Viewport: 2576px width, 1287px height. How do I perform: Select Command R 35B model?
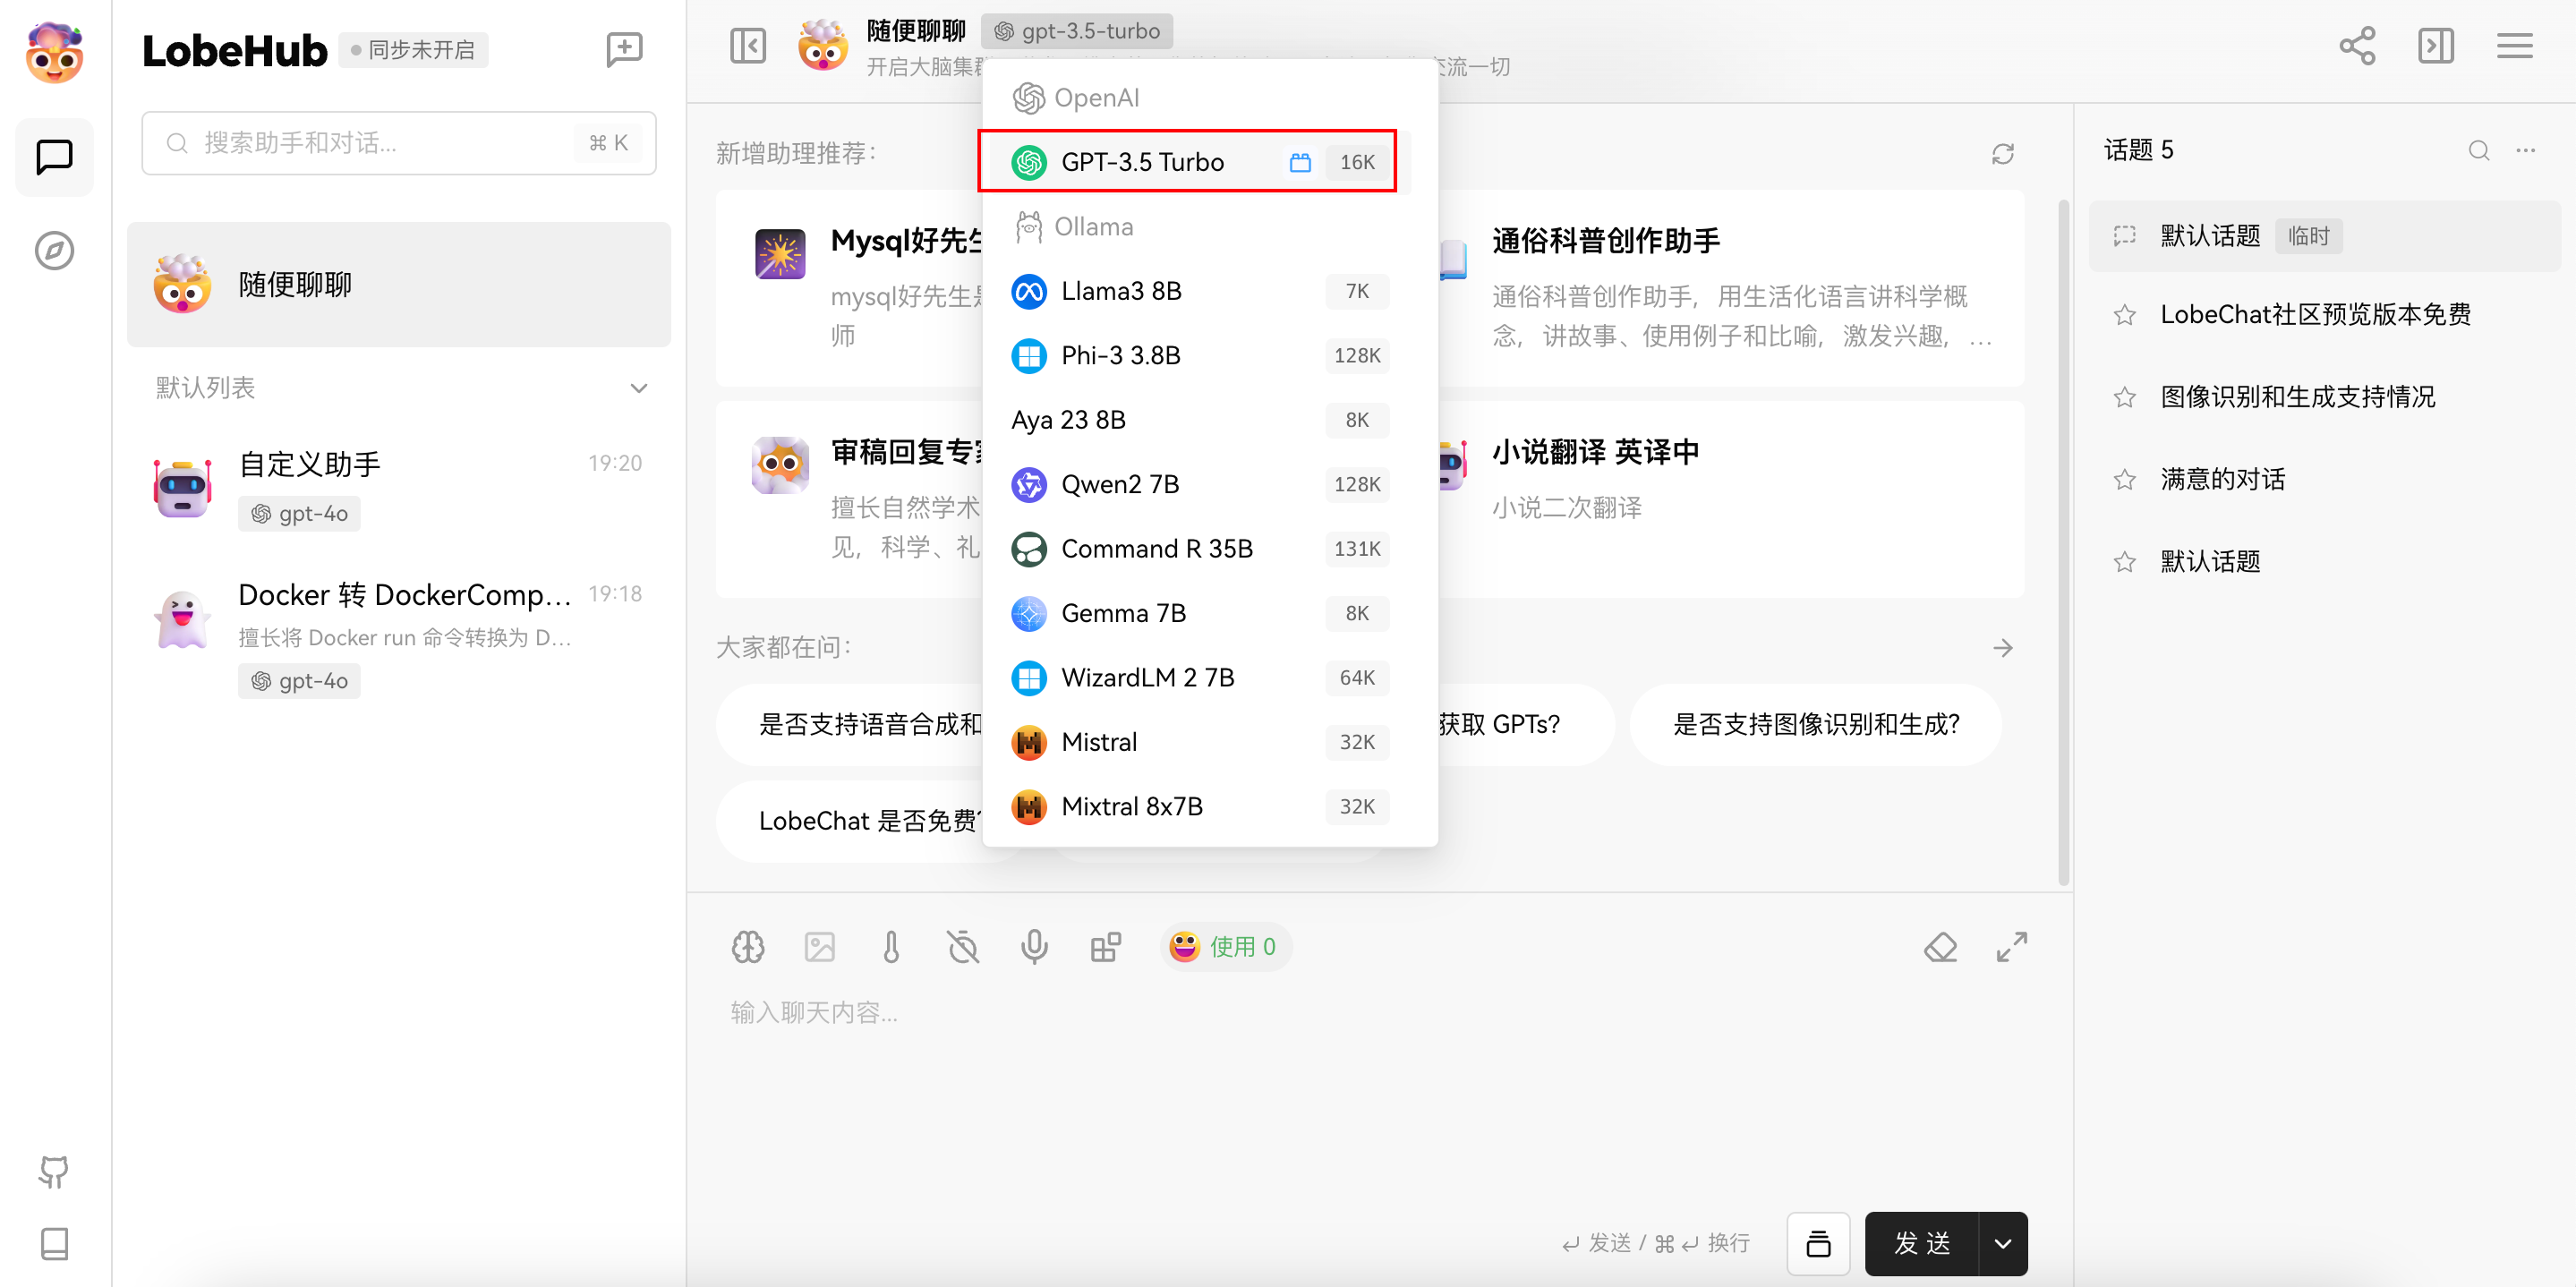coord(1199,548)
